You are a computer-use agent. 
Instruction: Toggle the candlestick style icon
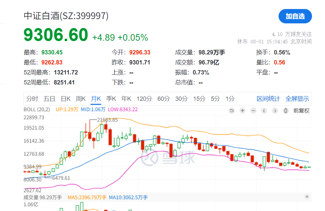coord(286,111)
